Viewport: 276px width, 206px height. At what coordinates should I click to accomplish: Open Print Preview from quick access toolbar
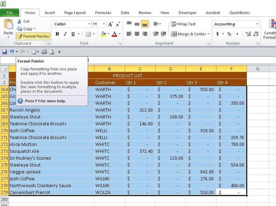[52, 52]
